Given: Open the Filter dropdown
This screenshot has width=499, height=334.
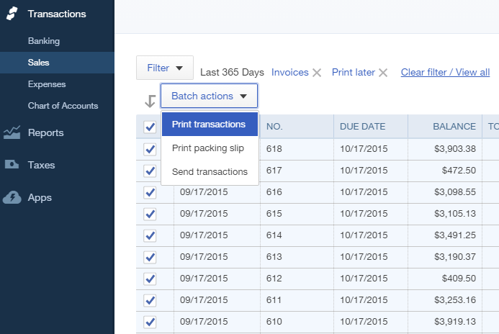Looking at the screenshot, I should pos(165,68).
